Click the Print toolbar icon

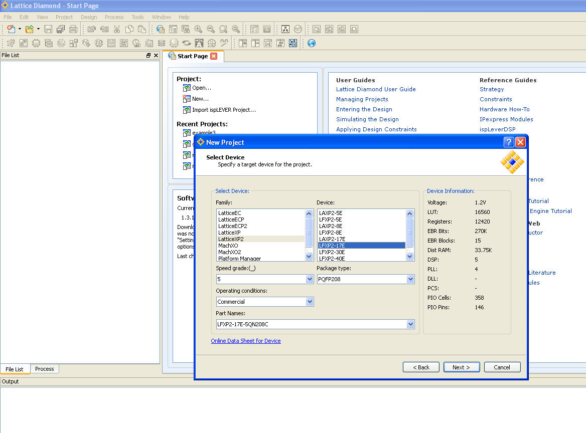click(x=73, y=29)
